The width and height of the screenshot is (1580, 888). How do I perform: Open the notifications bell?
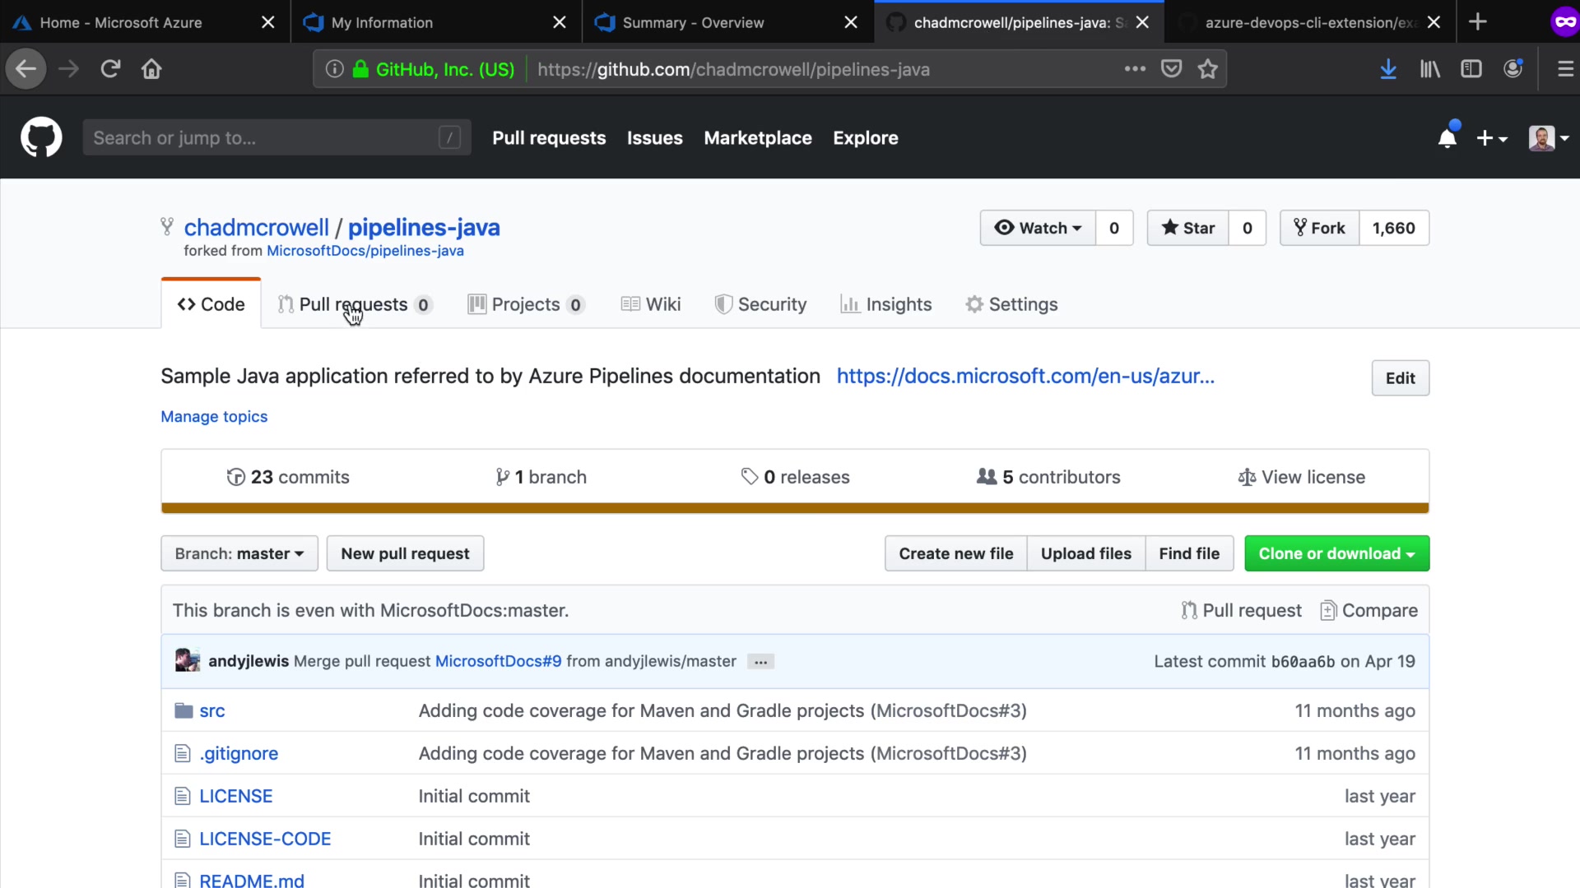coord(1447,138)
